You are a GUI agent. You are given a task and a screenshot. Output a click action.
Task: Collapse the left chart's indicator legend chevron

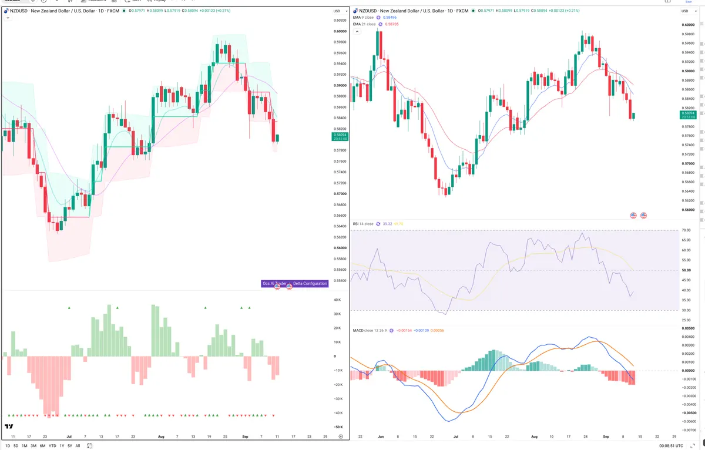pyautogui.click(x=8, y=18)
